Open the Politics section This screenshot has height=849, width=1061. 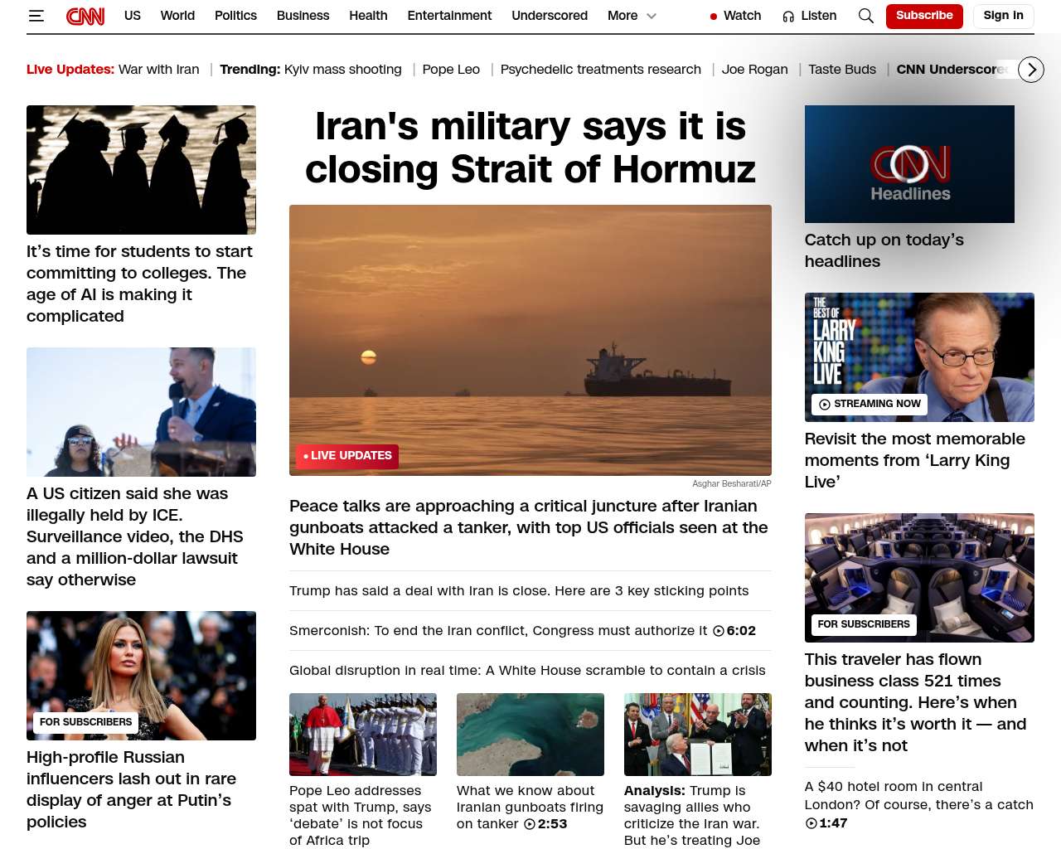pyautogui.click(x=235, y=16)
